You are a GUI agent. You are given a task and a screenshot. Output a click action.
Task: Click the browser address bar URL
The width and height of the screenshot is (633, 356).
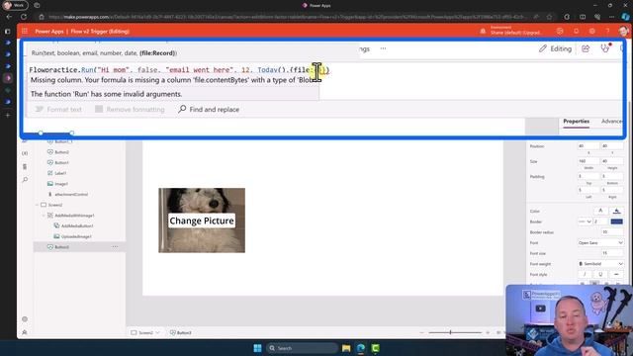287,17
